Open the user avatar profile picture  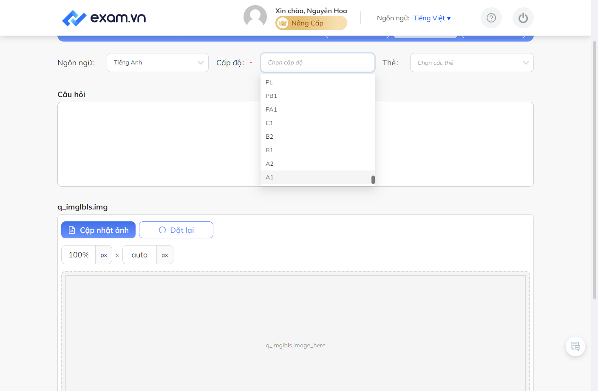coord(255,17)
